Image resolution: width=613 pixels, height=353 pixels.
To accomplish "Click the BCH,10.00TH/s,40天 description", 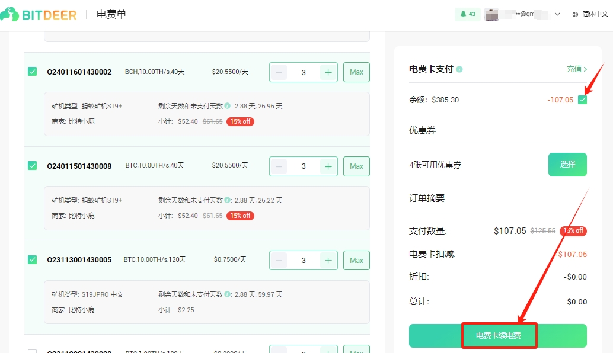I will (x=155, y=72).
